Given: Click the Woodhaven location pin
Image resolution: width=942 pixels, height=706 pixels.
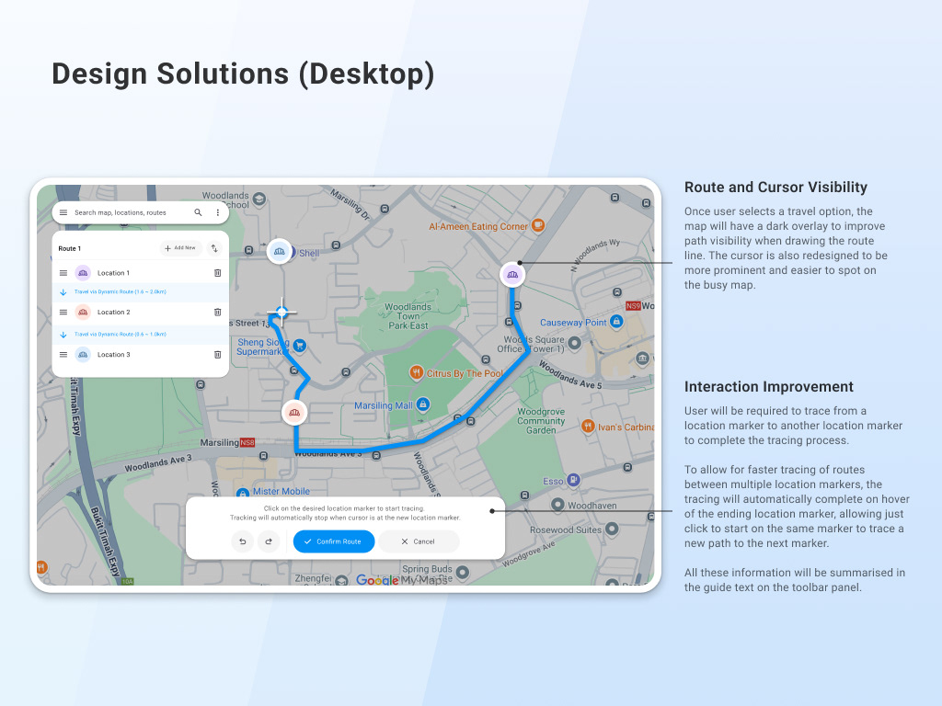Looking at the screenshot, I should [557, 505].
